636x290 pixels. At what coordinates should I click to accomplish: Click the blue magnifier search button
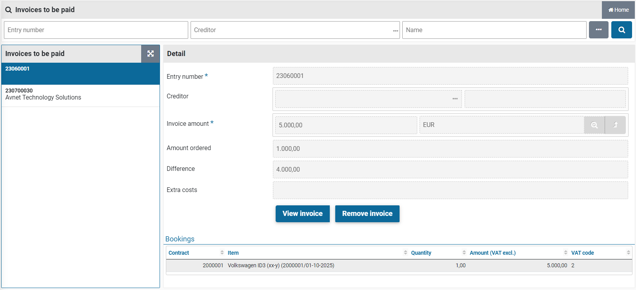[x=621, y=30]
